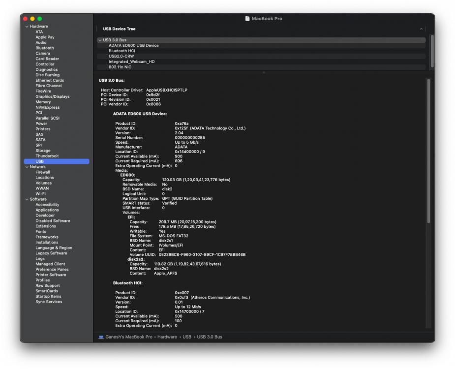This screenshot has height=369, width=455.
Task: Select Developer under Software
Action: pyautogui.click(x=45, y=215)
